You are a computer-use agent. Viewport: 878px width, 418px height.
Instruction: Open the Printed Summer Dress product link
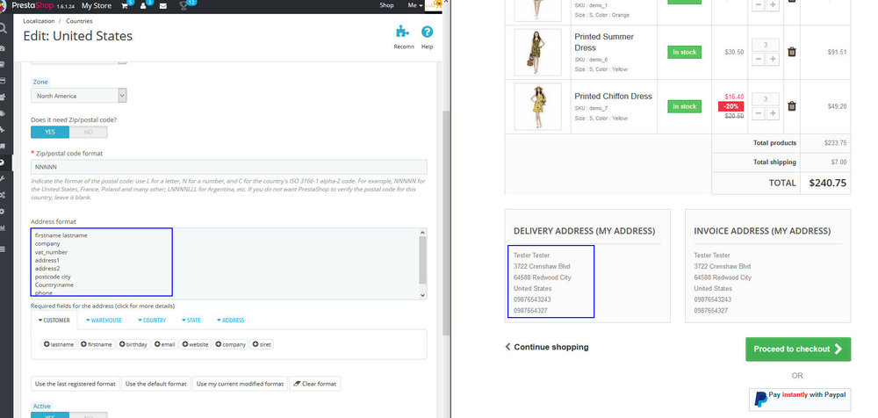(604, 42)
